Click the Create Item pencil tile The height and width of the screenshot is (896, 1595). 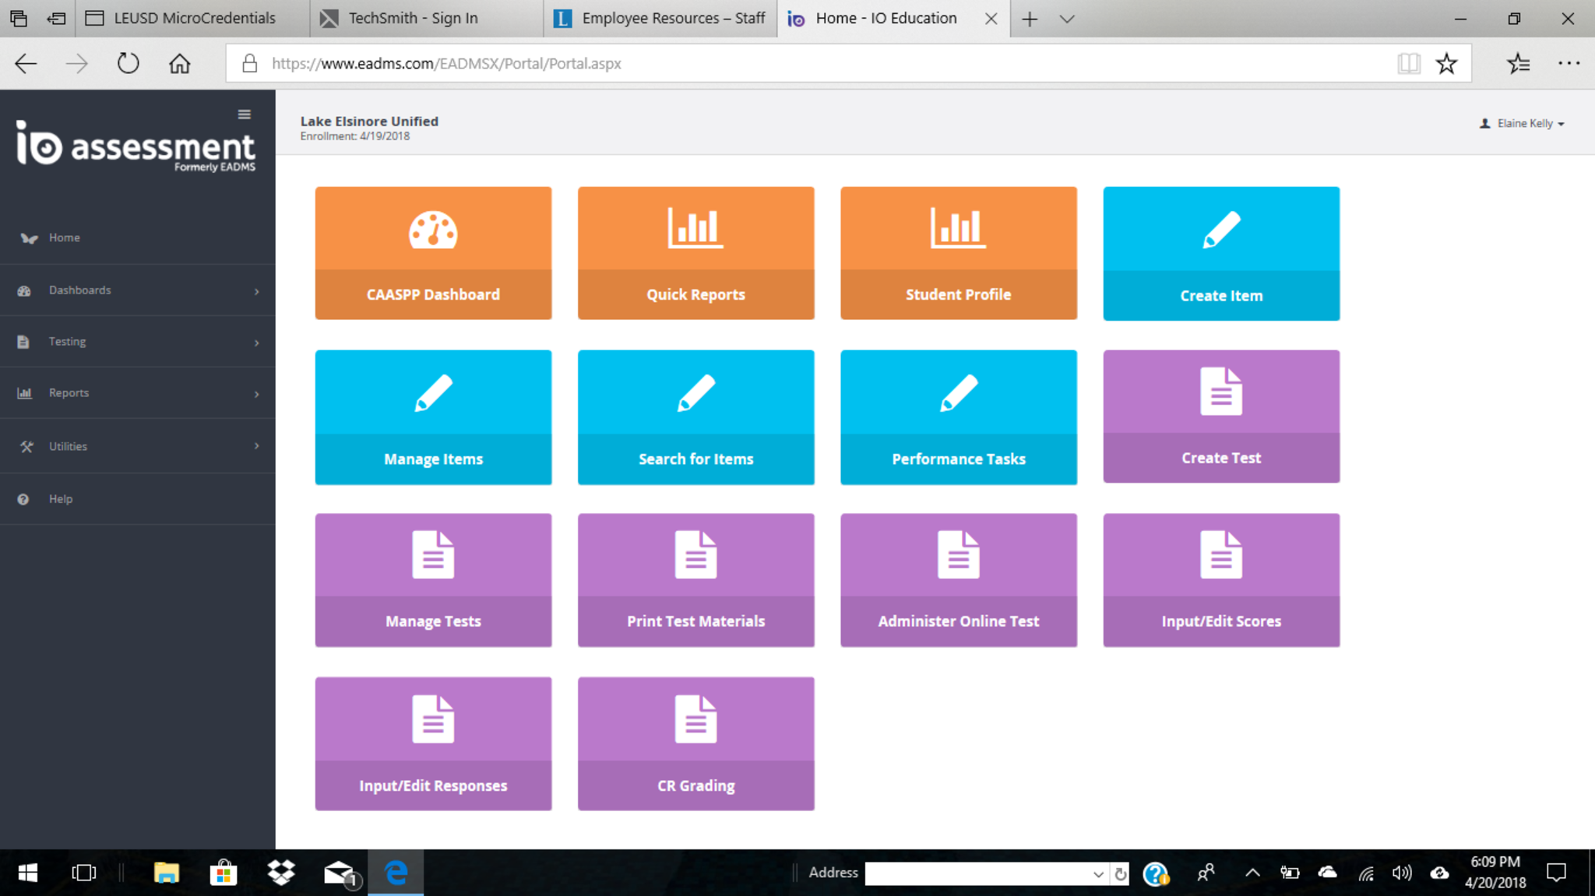tap(1220, 253)
